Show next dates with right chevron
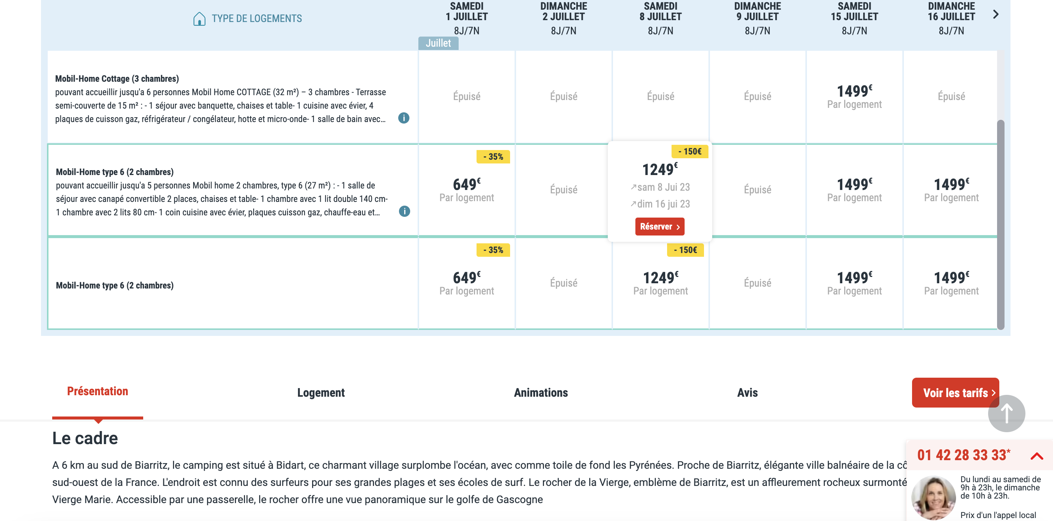The image size is (1053, 521). point(995,15)
